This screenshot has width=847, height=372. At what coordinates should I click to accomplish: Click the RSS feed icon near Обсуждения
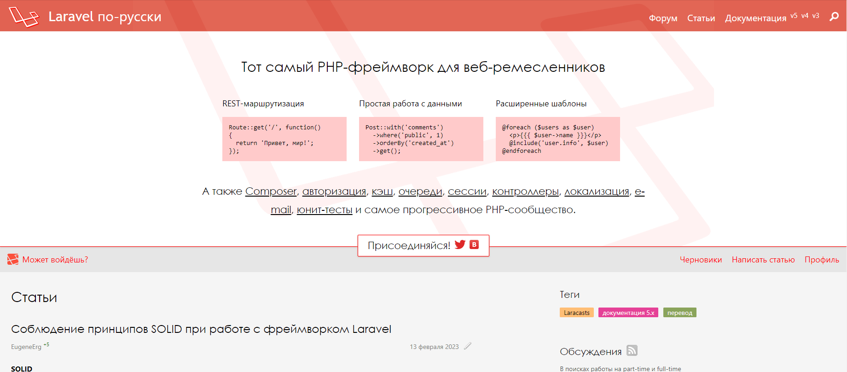tap(632, 351)
